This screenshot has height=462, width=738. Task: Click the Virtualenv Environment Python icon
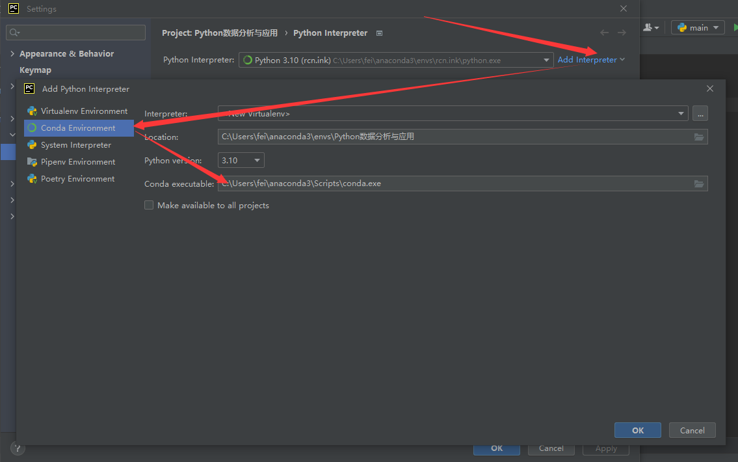pyautogui.click(x=32, y=111)
